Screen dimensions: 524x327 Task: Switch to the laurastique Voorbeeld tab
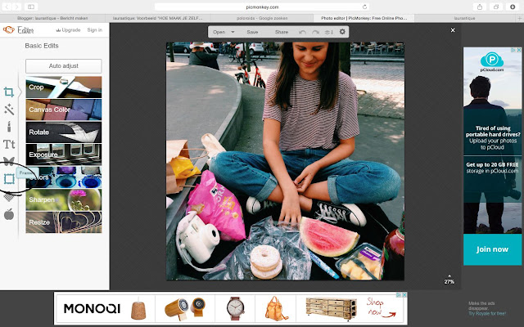point(158,18)
